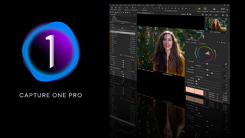The image size is (245, 138).
Task: Switch to Tono de piel tab
Action: pos(202,43)
